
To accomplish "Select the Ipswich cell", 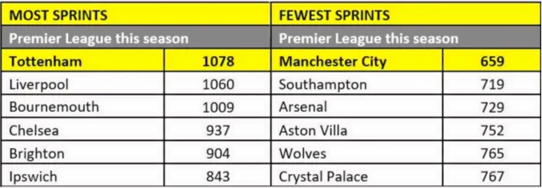I will tap(33, 177).
